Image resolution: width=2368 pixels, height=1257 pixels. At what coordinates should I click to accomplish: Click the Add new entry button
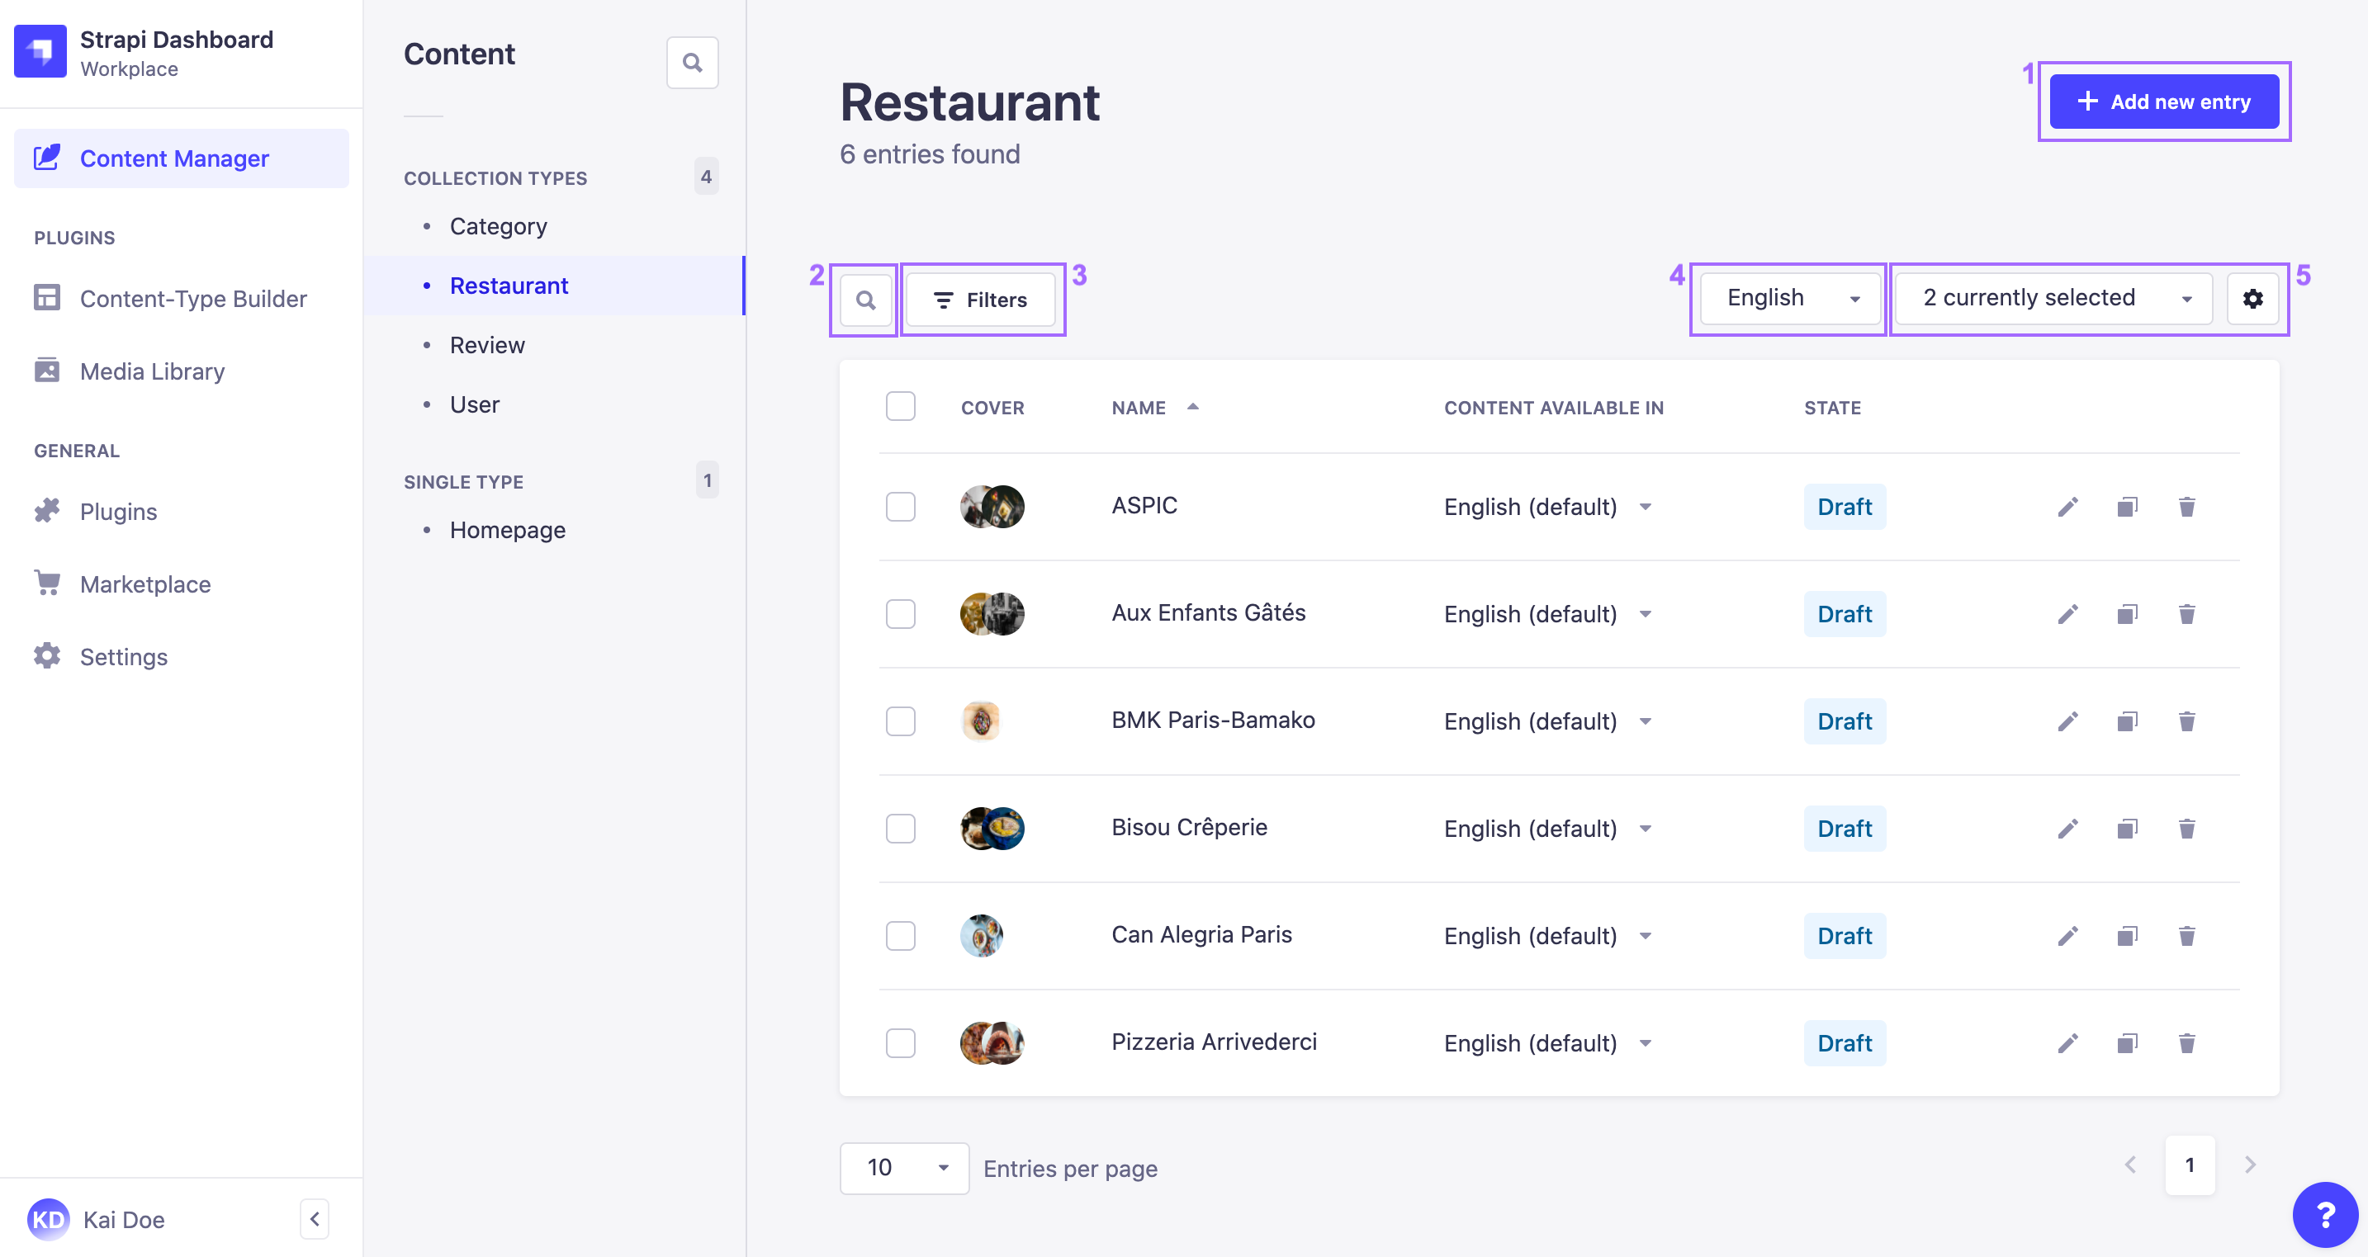click(x=2163, y=101)
